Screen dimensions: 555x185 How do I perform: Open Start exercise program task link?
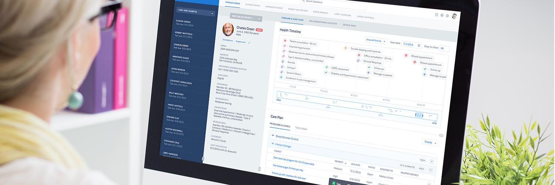tap(294, 161)
